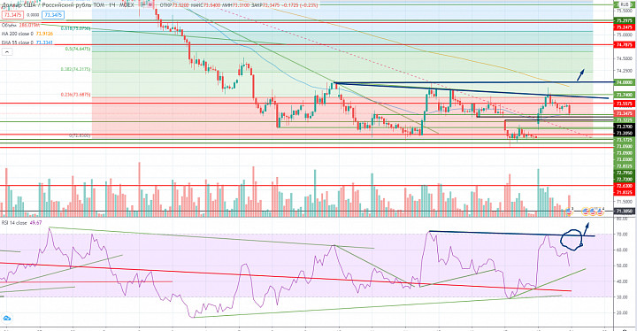Click the red sell price 73.3475 box
The width and height of the screenshot is (637, 331).
pyautogui.click(x=12, y=15)
